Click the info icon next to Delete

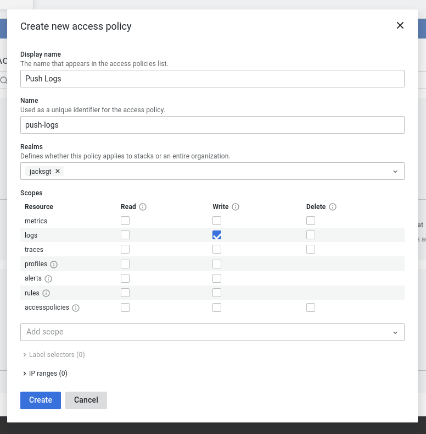pos(333,207)
